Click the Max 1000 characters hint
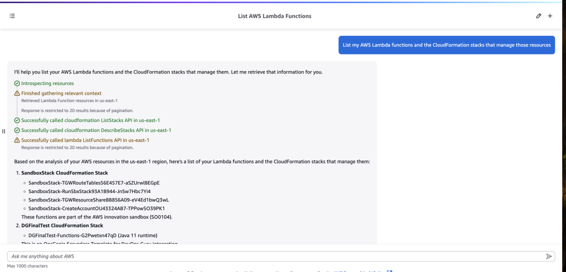This screenshot has height=272, width=566. tap(28, 266)
